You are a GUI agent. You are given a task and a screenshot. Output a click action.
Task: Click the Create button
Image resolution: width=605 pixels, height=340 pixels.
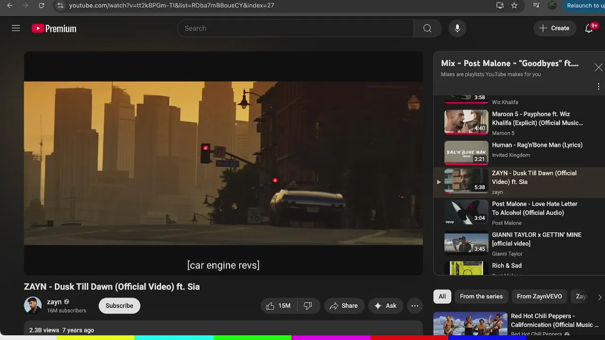(x=554, y=28)
